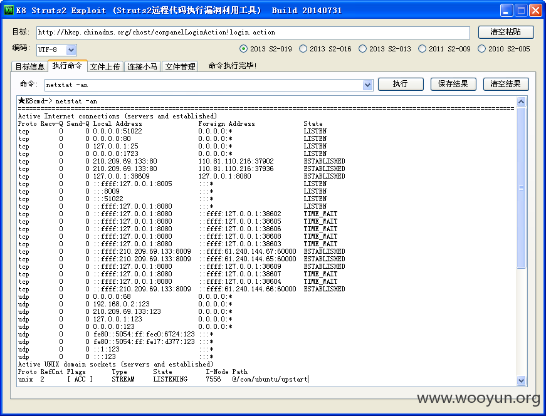Click the 'fe80::5054:ff:fe17:d377:123' entry
546x416 pixels.
click(144, 342)
